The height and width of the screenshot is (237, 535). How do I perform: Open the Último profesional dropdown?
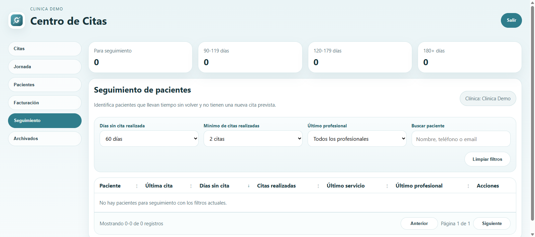click(357, 139)
